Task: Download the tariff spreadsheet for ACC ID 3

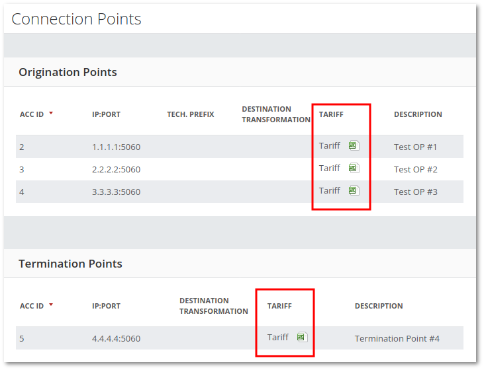Action: (354, 168)
